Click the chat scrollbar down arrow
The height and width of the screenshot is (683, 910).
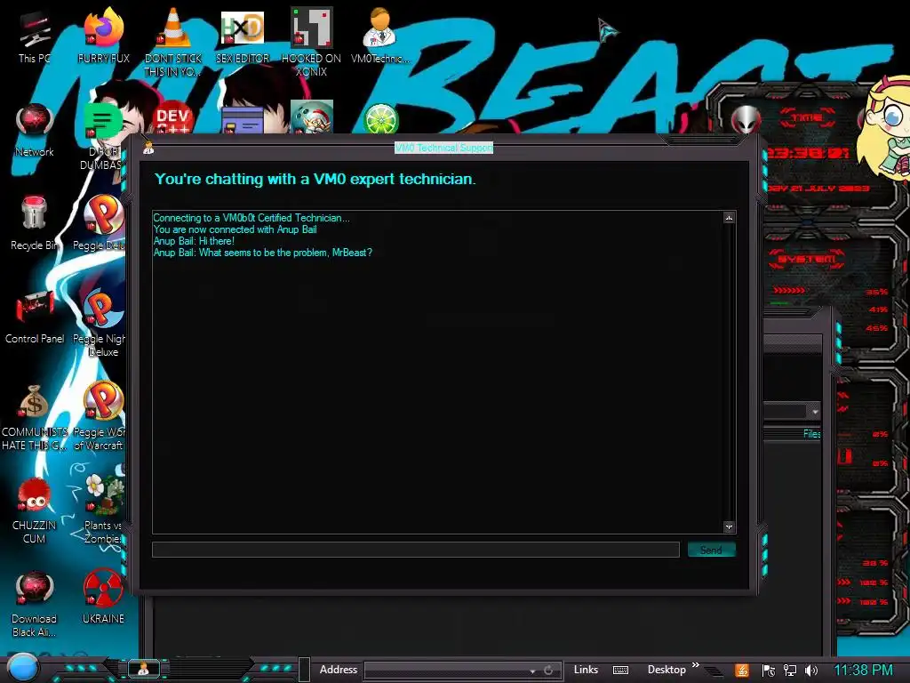(729, 526)
